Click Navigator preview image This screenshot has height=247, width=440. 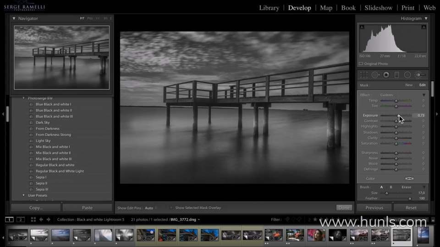coord(62,58)
